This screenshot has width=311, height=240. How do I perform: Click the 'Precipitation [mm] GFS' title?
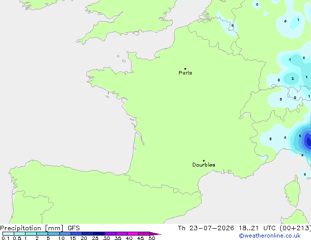pos(40,228)
